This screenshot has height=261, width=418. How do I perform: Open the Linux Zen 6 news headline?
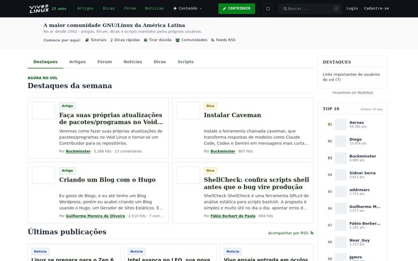(73, 259)
